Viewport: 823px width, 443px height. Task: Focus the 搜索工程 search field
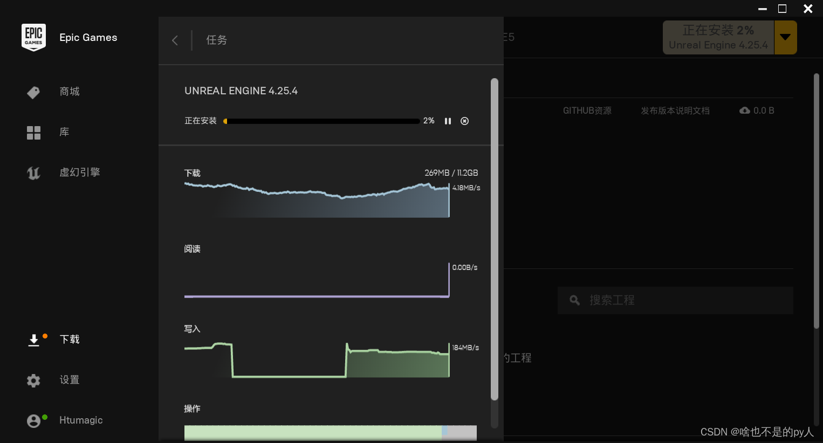coord(675,300)
